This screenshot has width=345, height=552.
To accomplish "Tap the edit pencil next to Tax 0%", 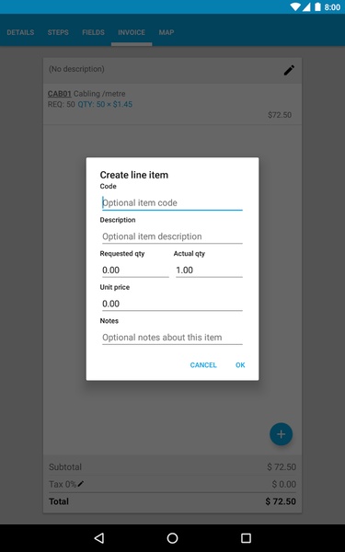I will pyautogui.click(x=81, y=484).
